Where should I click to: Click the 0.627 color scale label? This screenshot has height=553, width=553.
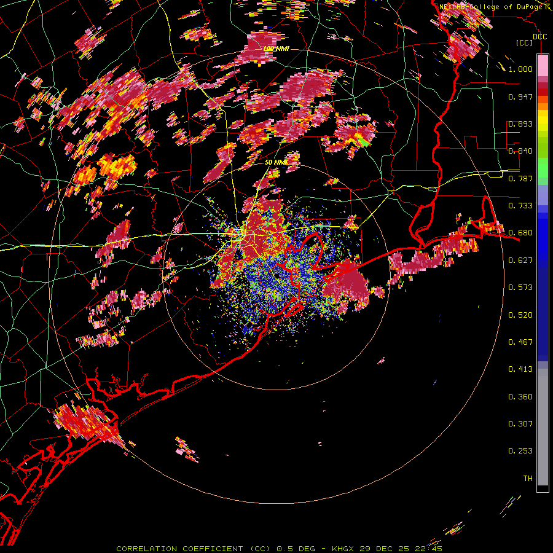(520, 261)
